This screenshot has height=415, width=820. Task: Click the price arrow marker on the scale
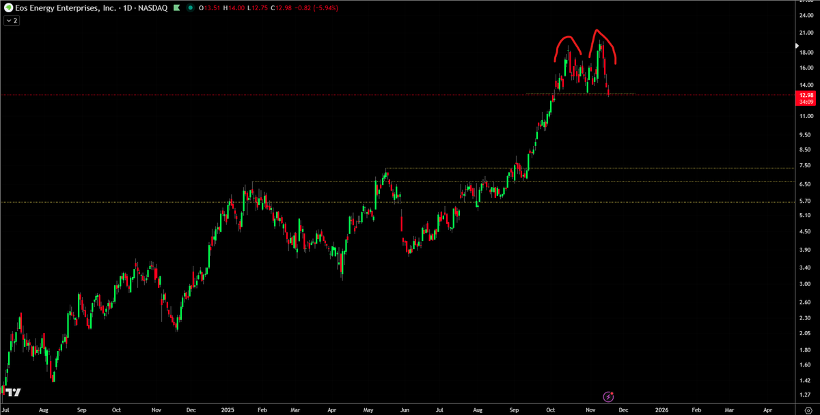(797, 45)
